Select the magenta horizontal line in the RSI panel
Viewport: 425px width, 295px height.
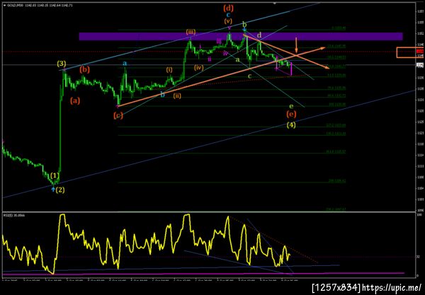tap(203, 274)
